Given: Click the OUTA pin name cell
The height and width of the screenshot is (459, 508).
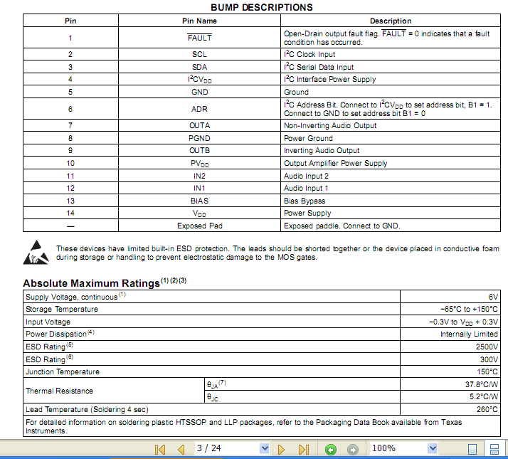Looking at the screenshot, I should click(199, 125).
